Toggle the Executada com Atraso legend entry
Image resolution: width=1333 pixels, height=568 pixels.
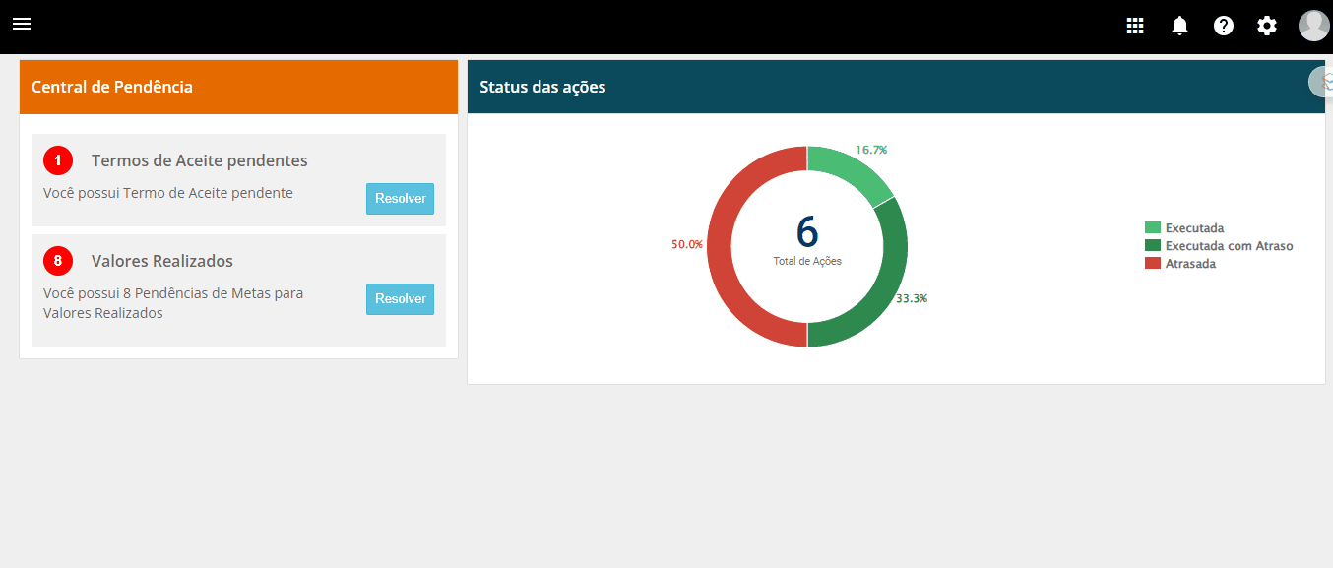(x=1228, y=246)
